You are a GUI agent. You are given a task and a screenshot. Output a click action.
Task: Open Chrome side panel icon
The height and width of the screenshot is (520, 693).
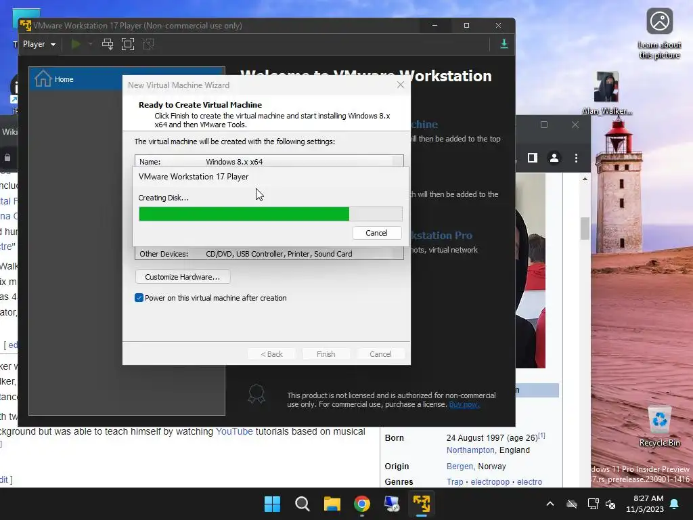point(532,158)
